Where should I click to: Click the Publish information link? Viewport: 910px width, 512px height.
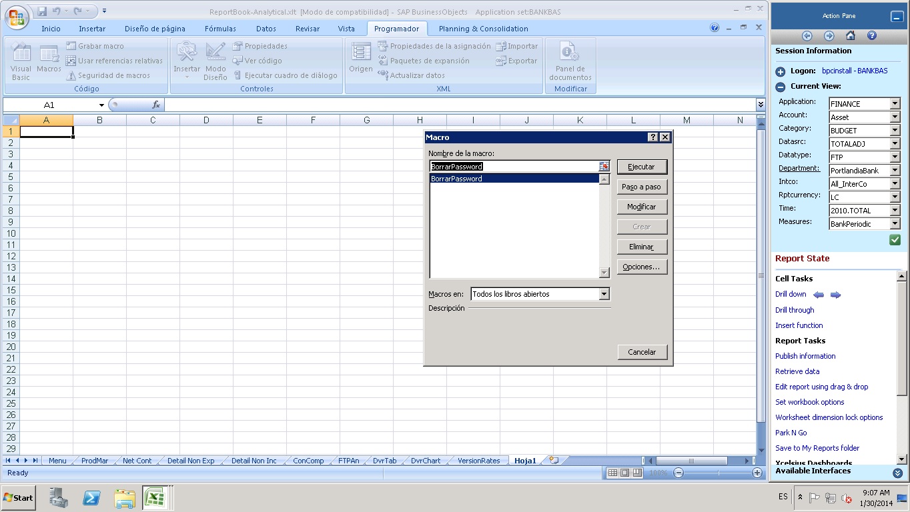[x=805, y=356]
